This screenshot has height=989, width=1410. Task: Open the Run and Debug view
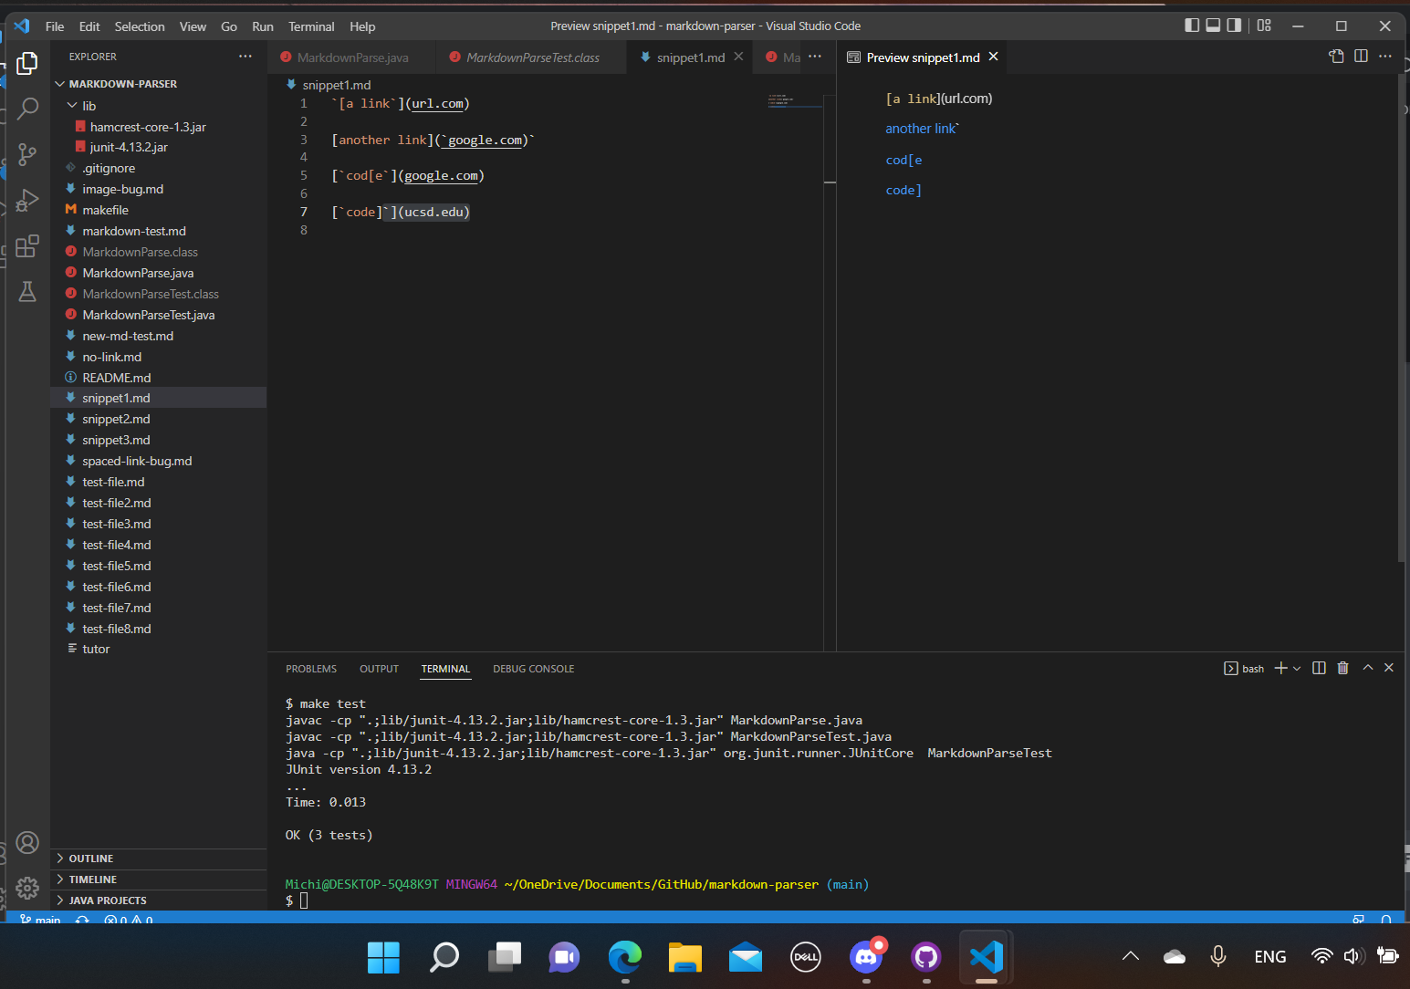pyautogui.click(x=27, y=200)
